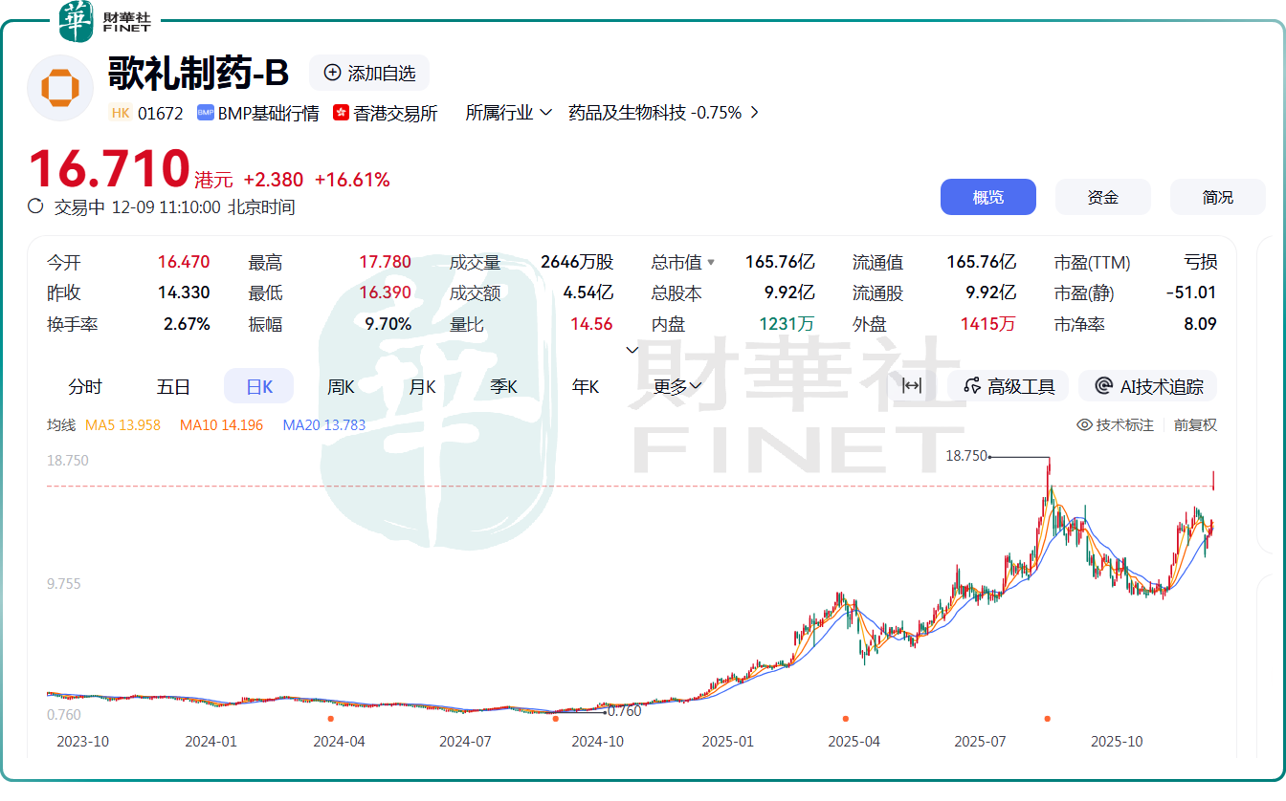Click the plus icon in 添加自选
Image resolution: width=1286 pixels, height=801 pixels.
click(x=331, y=72)
